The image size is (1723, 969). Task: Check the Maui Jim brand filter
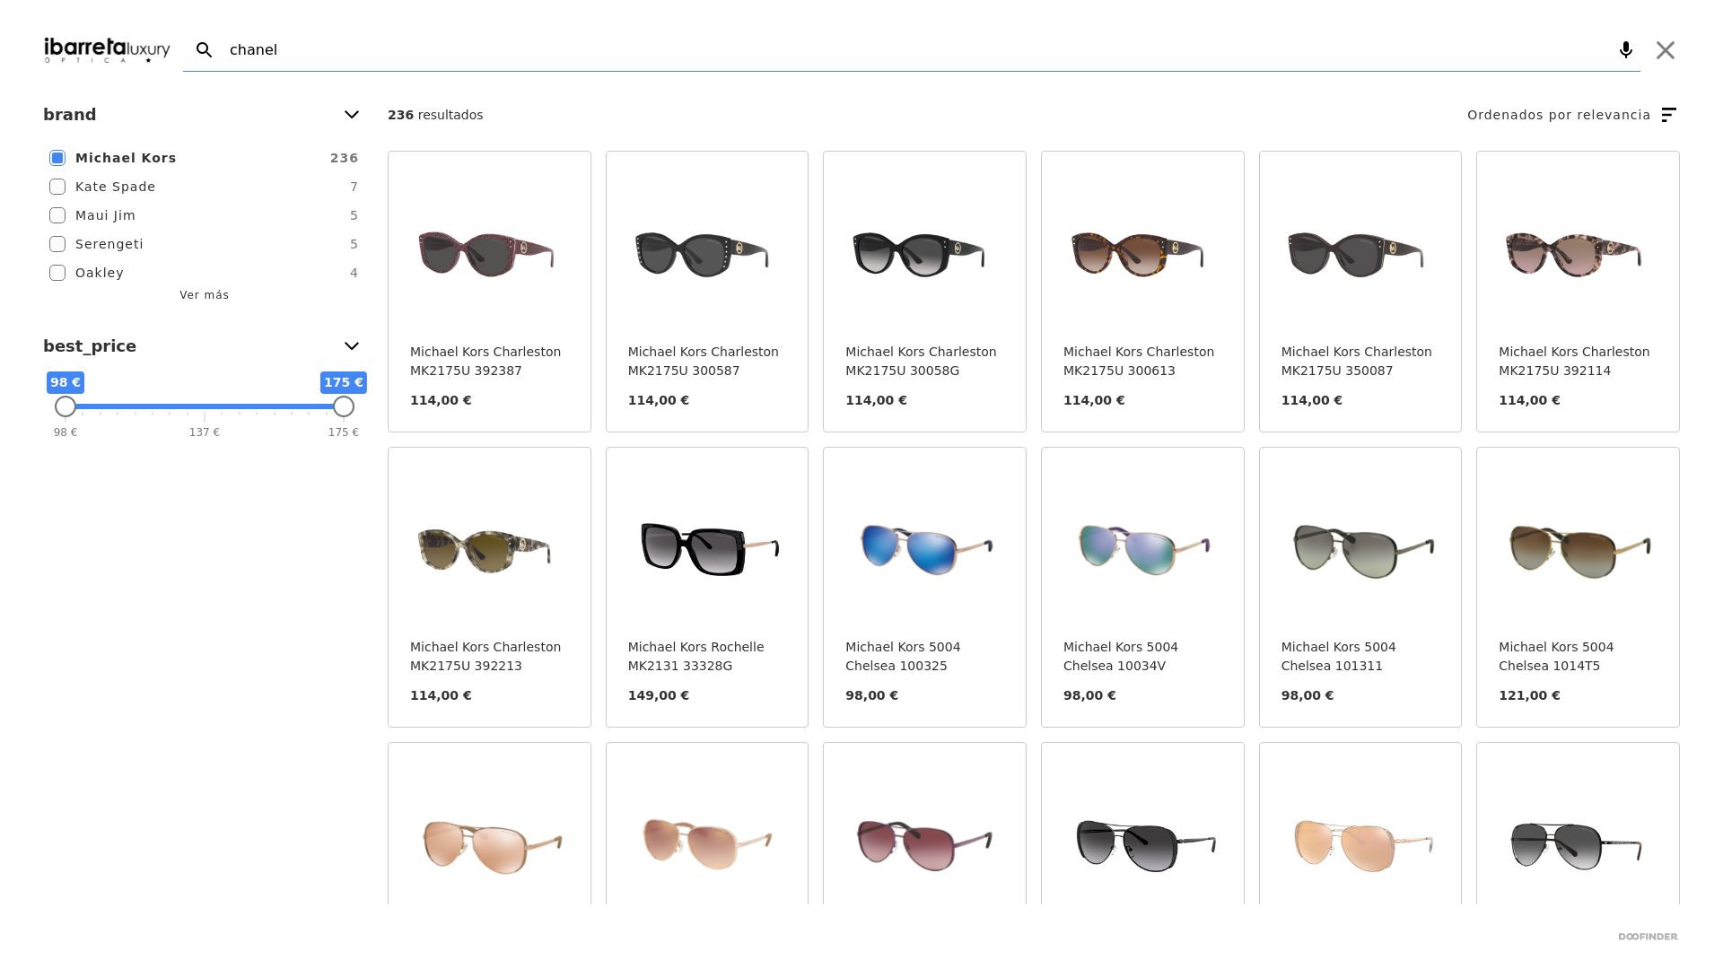point(57,215)
